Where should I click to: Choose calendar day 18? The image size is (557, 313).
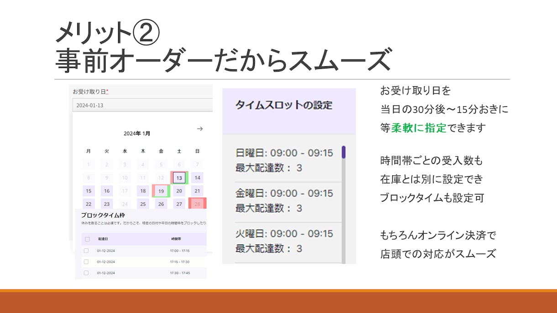pos(143,191)
